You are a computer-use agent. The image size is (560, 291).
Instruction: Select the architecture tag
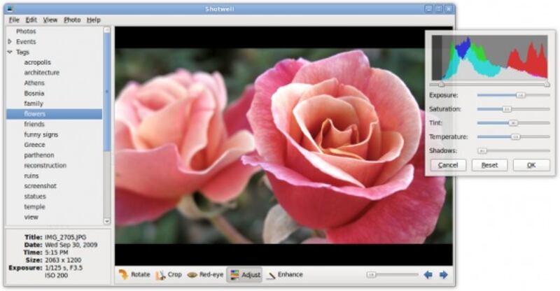tap(41, 73)
